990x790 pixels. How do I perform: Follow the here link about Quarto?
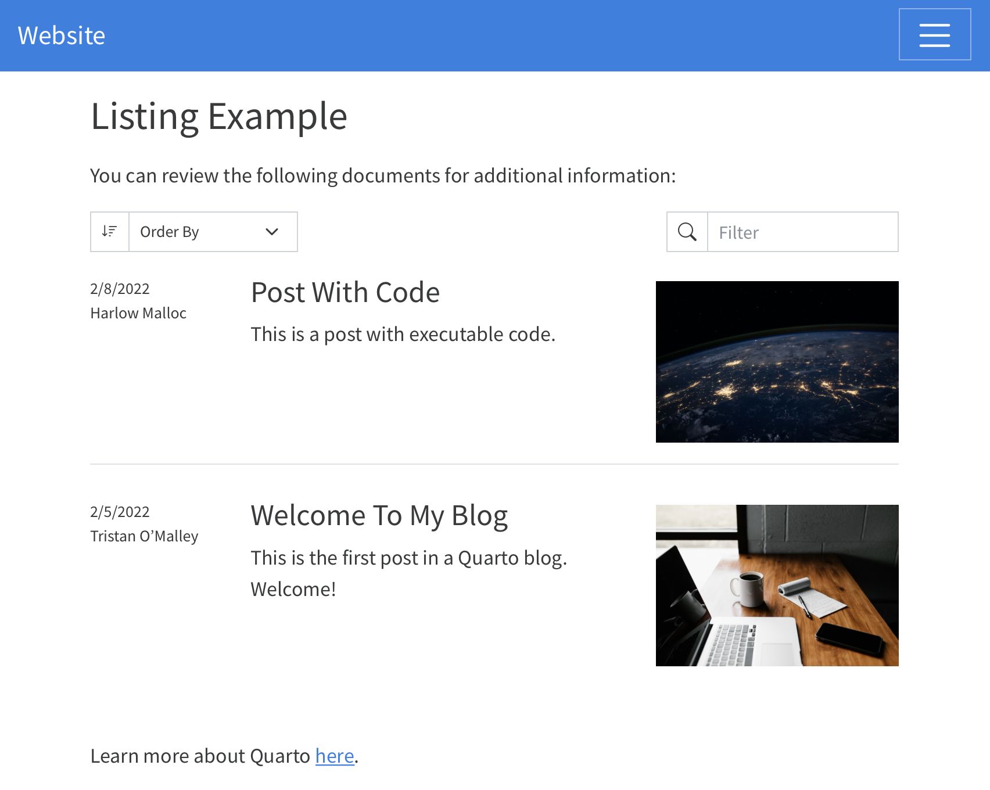(333, 755)
